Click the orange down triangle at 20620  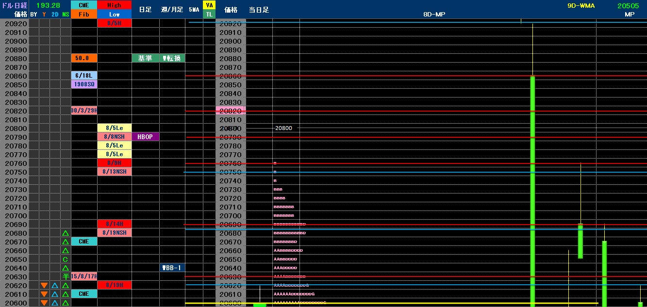[x=44, y=286]
